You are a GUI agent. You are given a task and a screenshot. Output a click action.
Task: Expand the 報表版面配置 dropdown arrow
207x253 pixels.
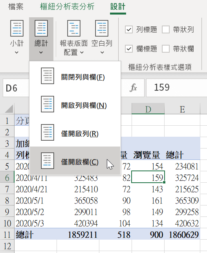click(82, 52)
